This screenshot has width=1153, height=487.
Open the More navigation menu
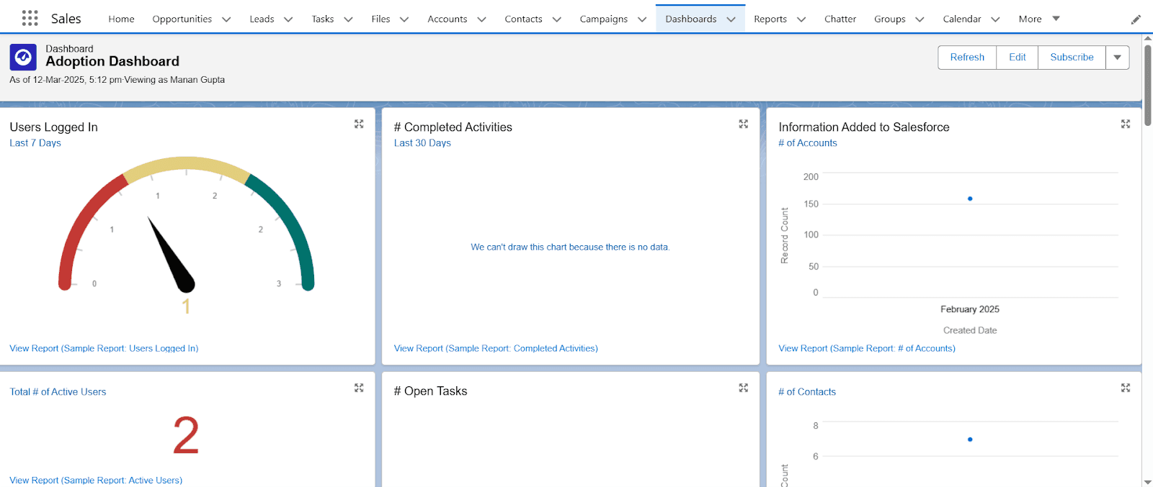(1039, 19)
